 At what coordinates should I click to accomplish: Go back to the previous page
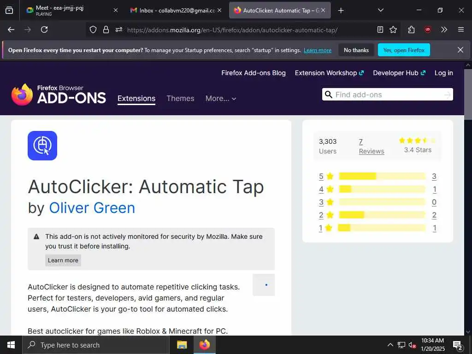(11, 29)
